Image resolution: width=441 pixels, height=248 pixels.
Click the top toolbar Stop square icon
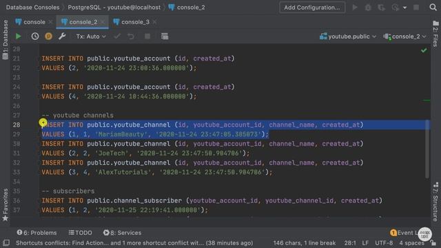pos(416,8)
